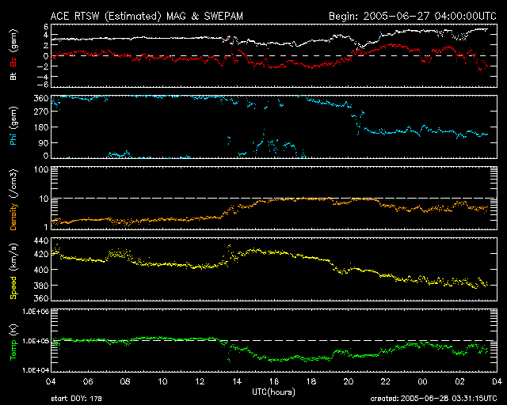The image size is (507, 405).
Task: Click the 06 hour label on time axis
Action: pos(88,382)
